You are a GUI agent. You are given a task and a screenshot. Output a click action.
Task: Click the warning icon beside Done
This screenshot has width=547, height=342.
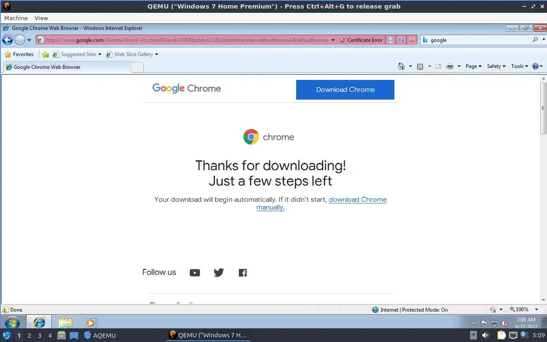point(5,310)
